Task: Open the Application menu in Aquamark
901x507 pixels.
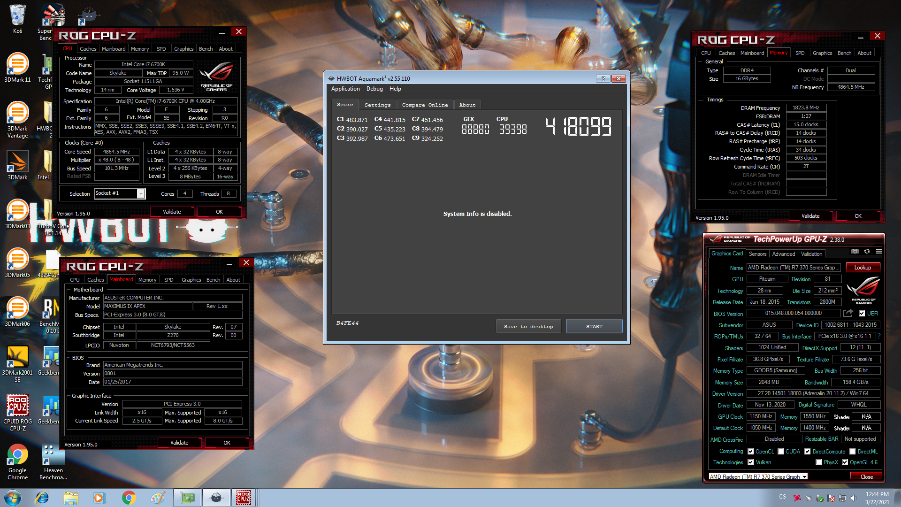Action: coord(345,89)
